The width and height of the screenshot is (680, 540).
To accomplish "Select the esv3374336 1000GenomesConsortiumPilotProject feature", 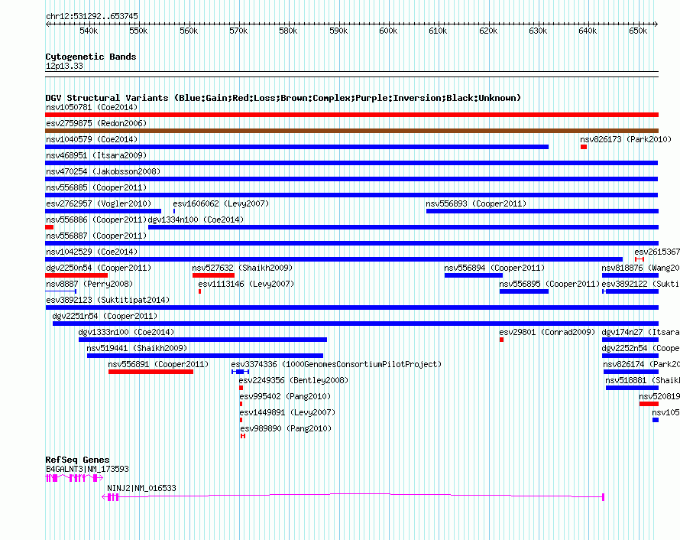I will (x=240, y=372).
